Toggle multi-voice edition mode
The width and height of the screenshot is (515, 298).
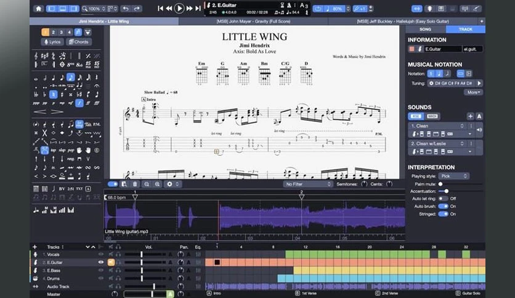click(x=78, y=32)
